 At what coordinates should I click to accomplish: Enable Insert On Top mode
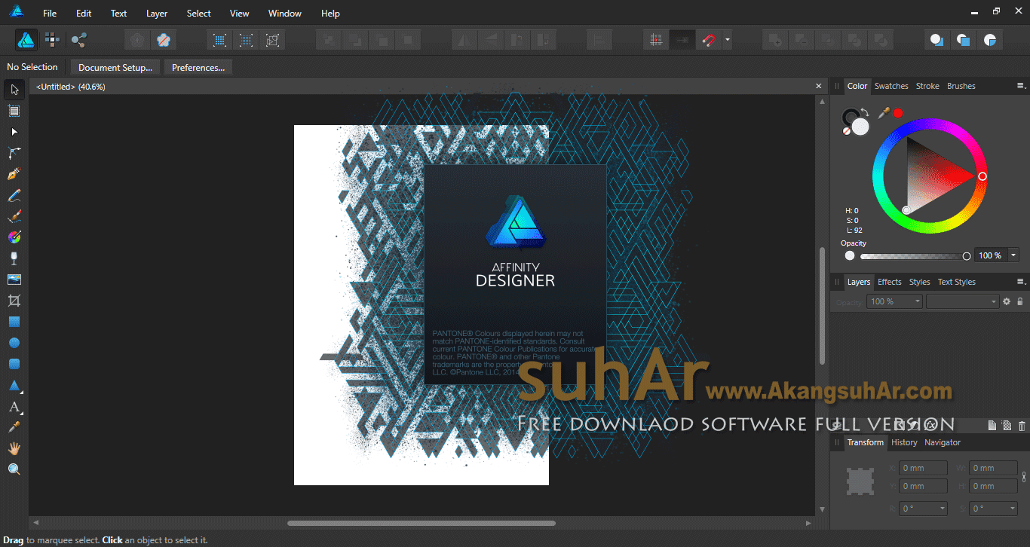963,40
